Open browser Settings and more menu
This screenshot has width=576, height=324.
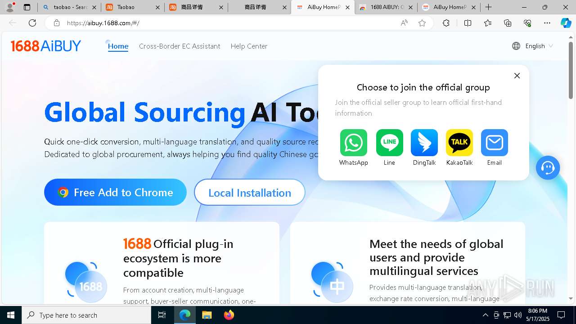(x=547, y=23)
